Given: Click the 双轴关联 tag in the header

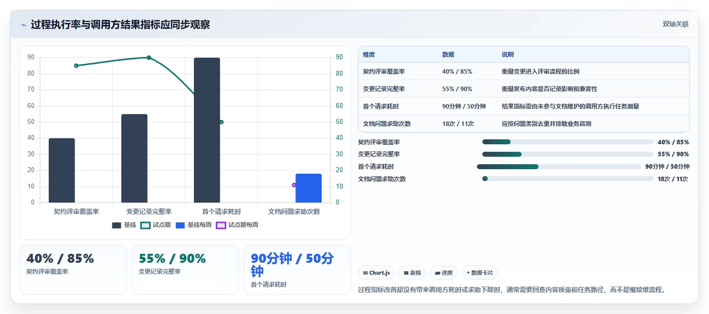Looking at the screenshot, I should [x=675, y=24].
